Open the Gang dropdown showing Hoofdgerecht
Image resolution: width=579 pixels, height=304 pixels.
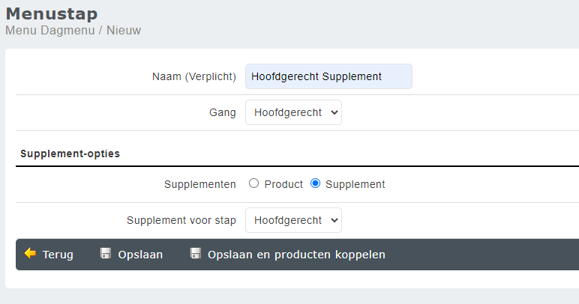tap(293, 112)
